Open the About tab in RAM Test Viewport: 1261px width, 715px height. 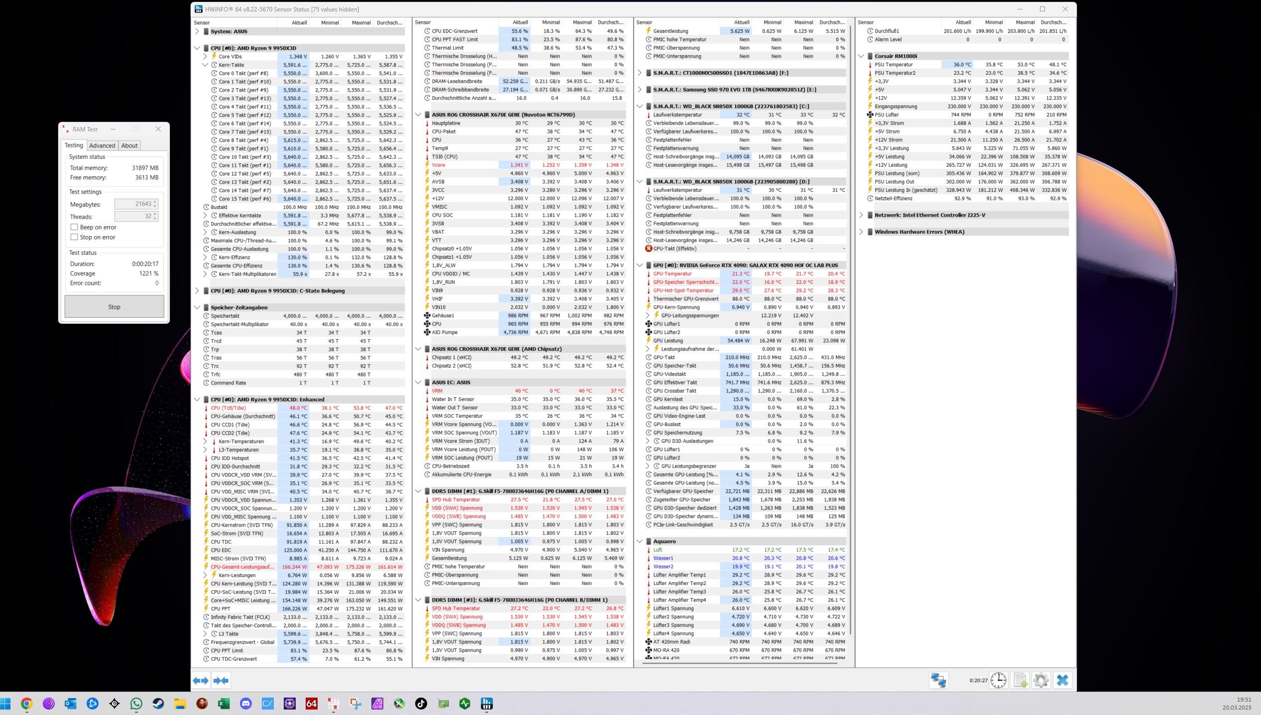129,145
